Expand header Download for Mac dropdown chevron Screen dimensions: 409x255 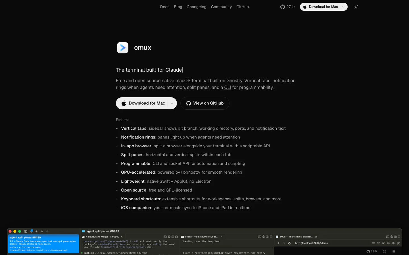(343, 7)
